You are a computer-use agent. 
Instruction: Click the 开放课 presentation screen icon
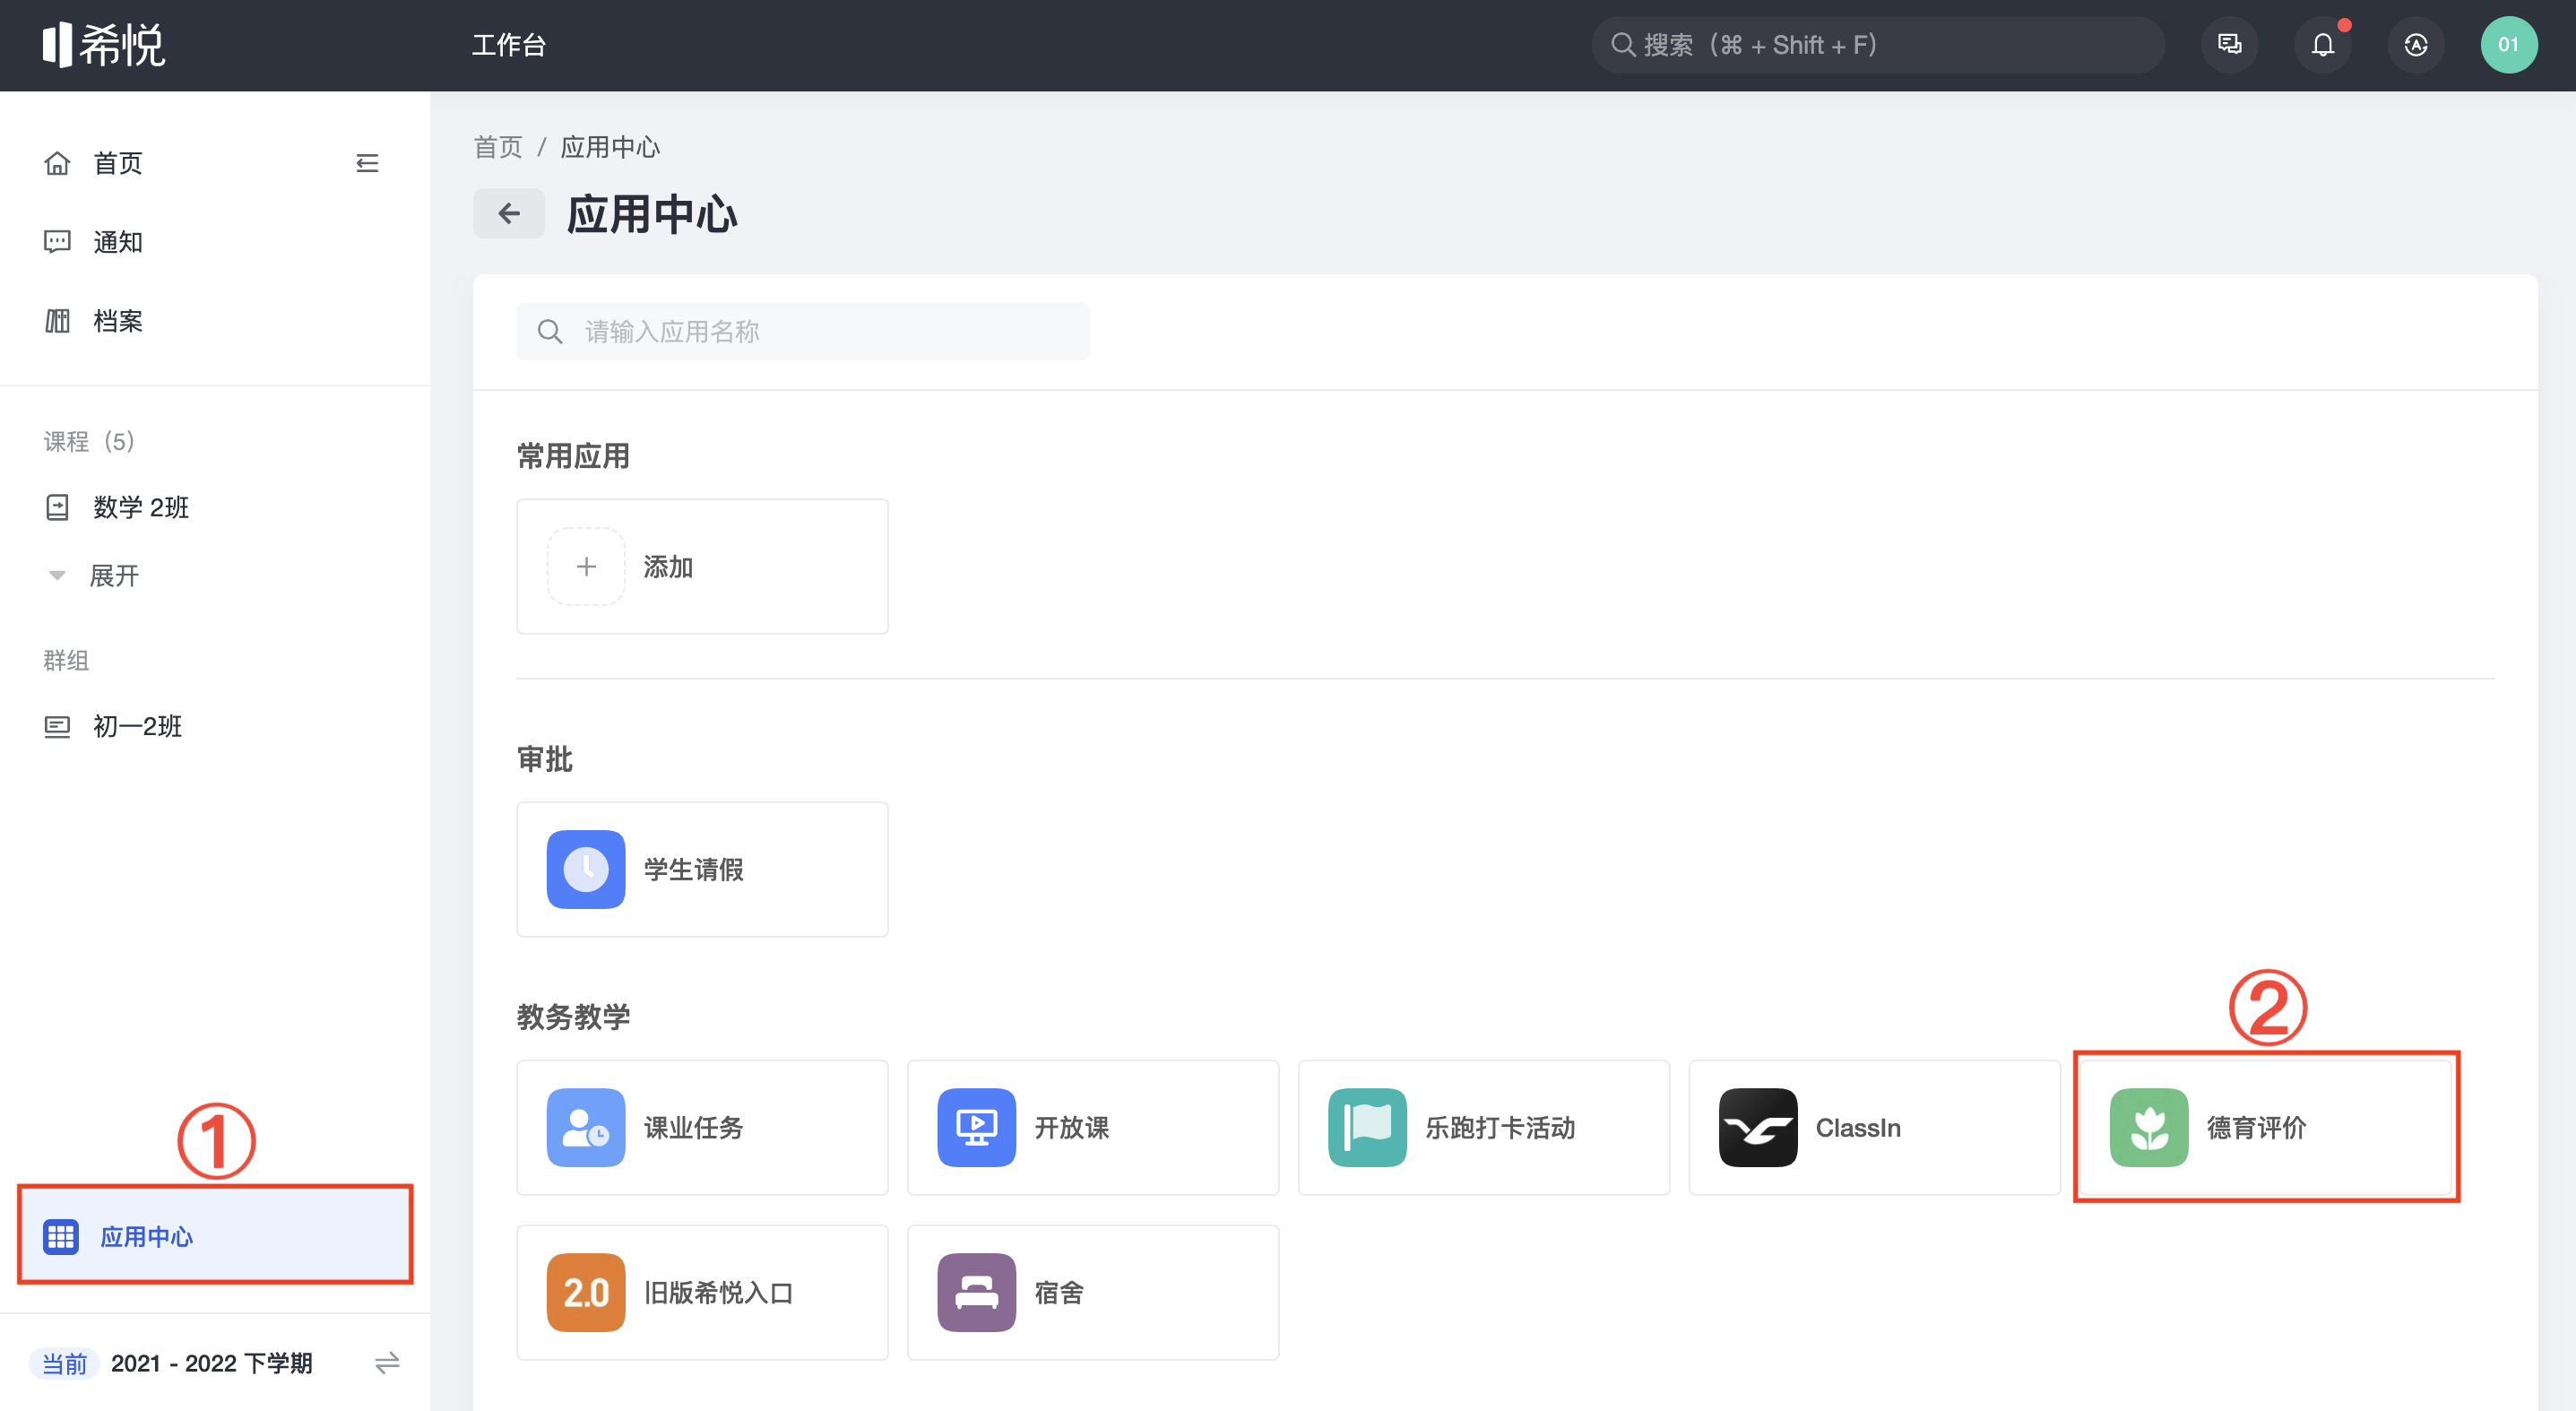click(x=977, y=1128)
